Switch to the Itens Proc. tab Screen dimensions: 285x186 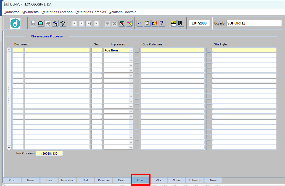tap(67, 180)
